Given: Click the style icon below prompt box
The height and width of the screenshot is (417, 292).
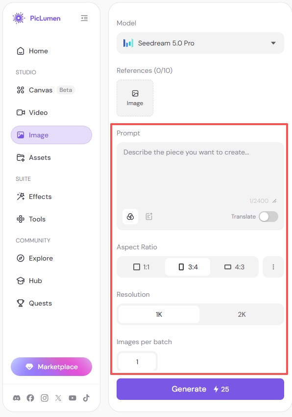Looking at the screenshot, I should point(130,217).
